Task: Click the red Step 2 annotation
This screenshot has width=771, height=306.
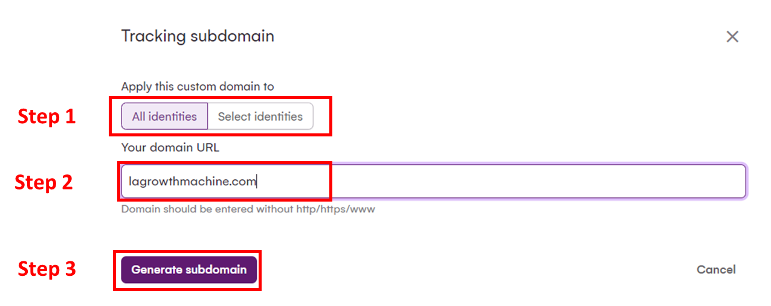Action: (44, 182)
